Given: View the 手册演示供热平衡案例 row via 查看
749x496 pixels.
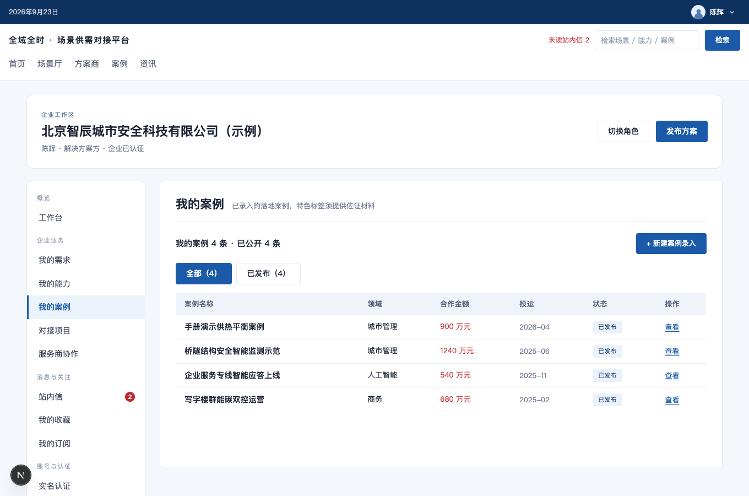Looking at the screenshot, I should click(x=672, y=327).
